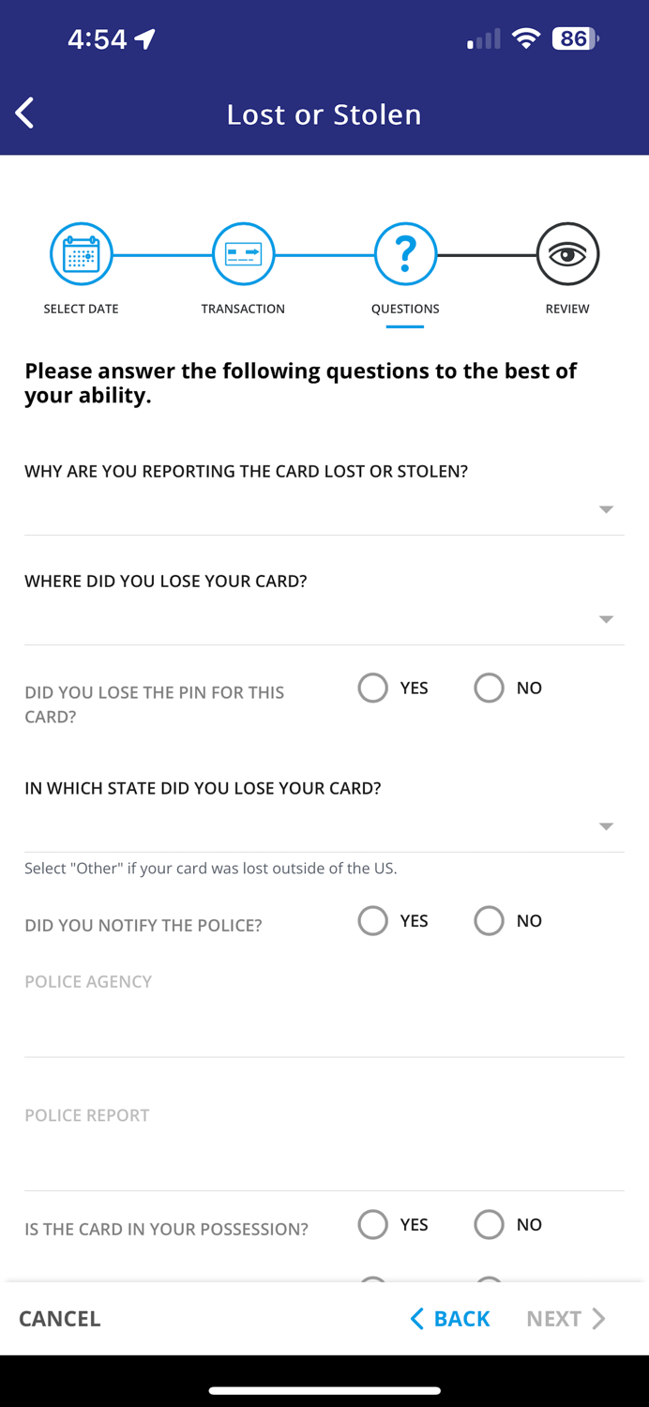649x1407 pixels.
Task: Click the Back button at bottom
Action: click(x=450, y=1318)
